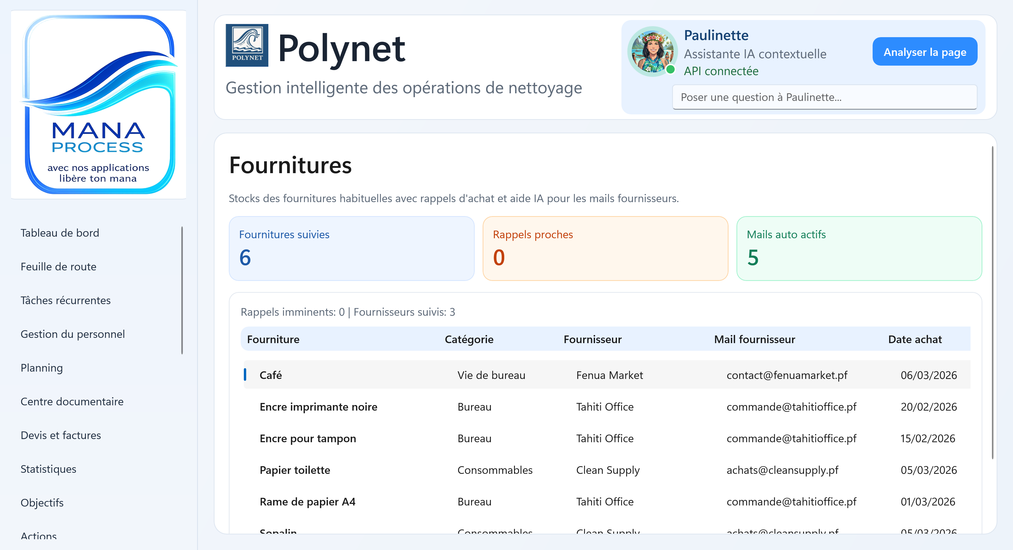Select Centre documentaire in sidebar
Viewport: 1013px width, 550px height.
tap(72, 402)
